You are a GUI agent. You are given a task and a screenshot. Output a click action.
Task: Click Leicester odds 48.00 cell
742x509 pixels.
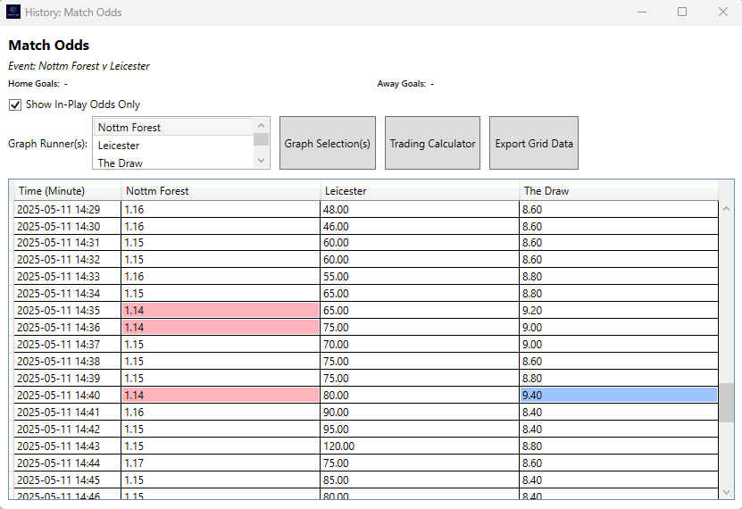420,209
